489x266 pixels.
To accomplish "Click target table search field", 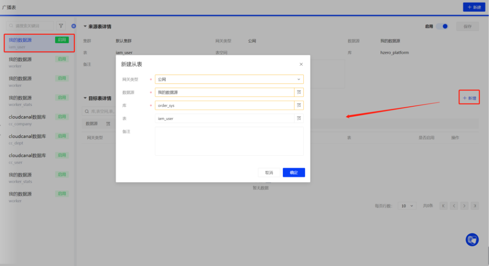I will pos(99,111).
